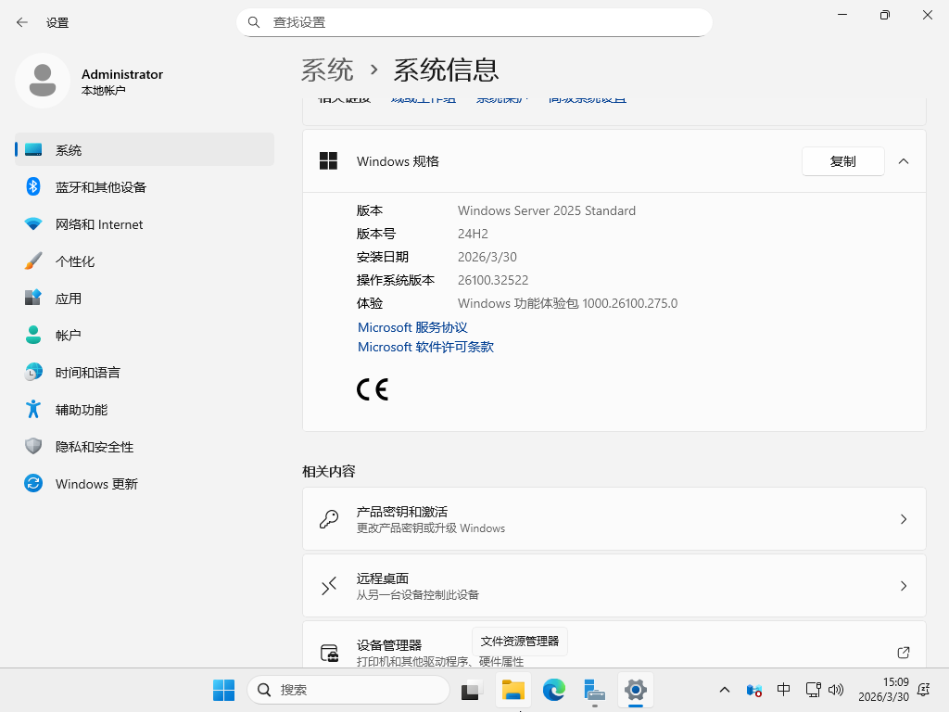Image resolution: width=949 pixels, height=712 pixels.
Task: Click the Settings gear icon on the taskbar
Action: point(635,690)
